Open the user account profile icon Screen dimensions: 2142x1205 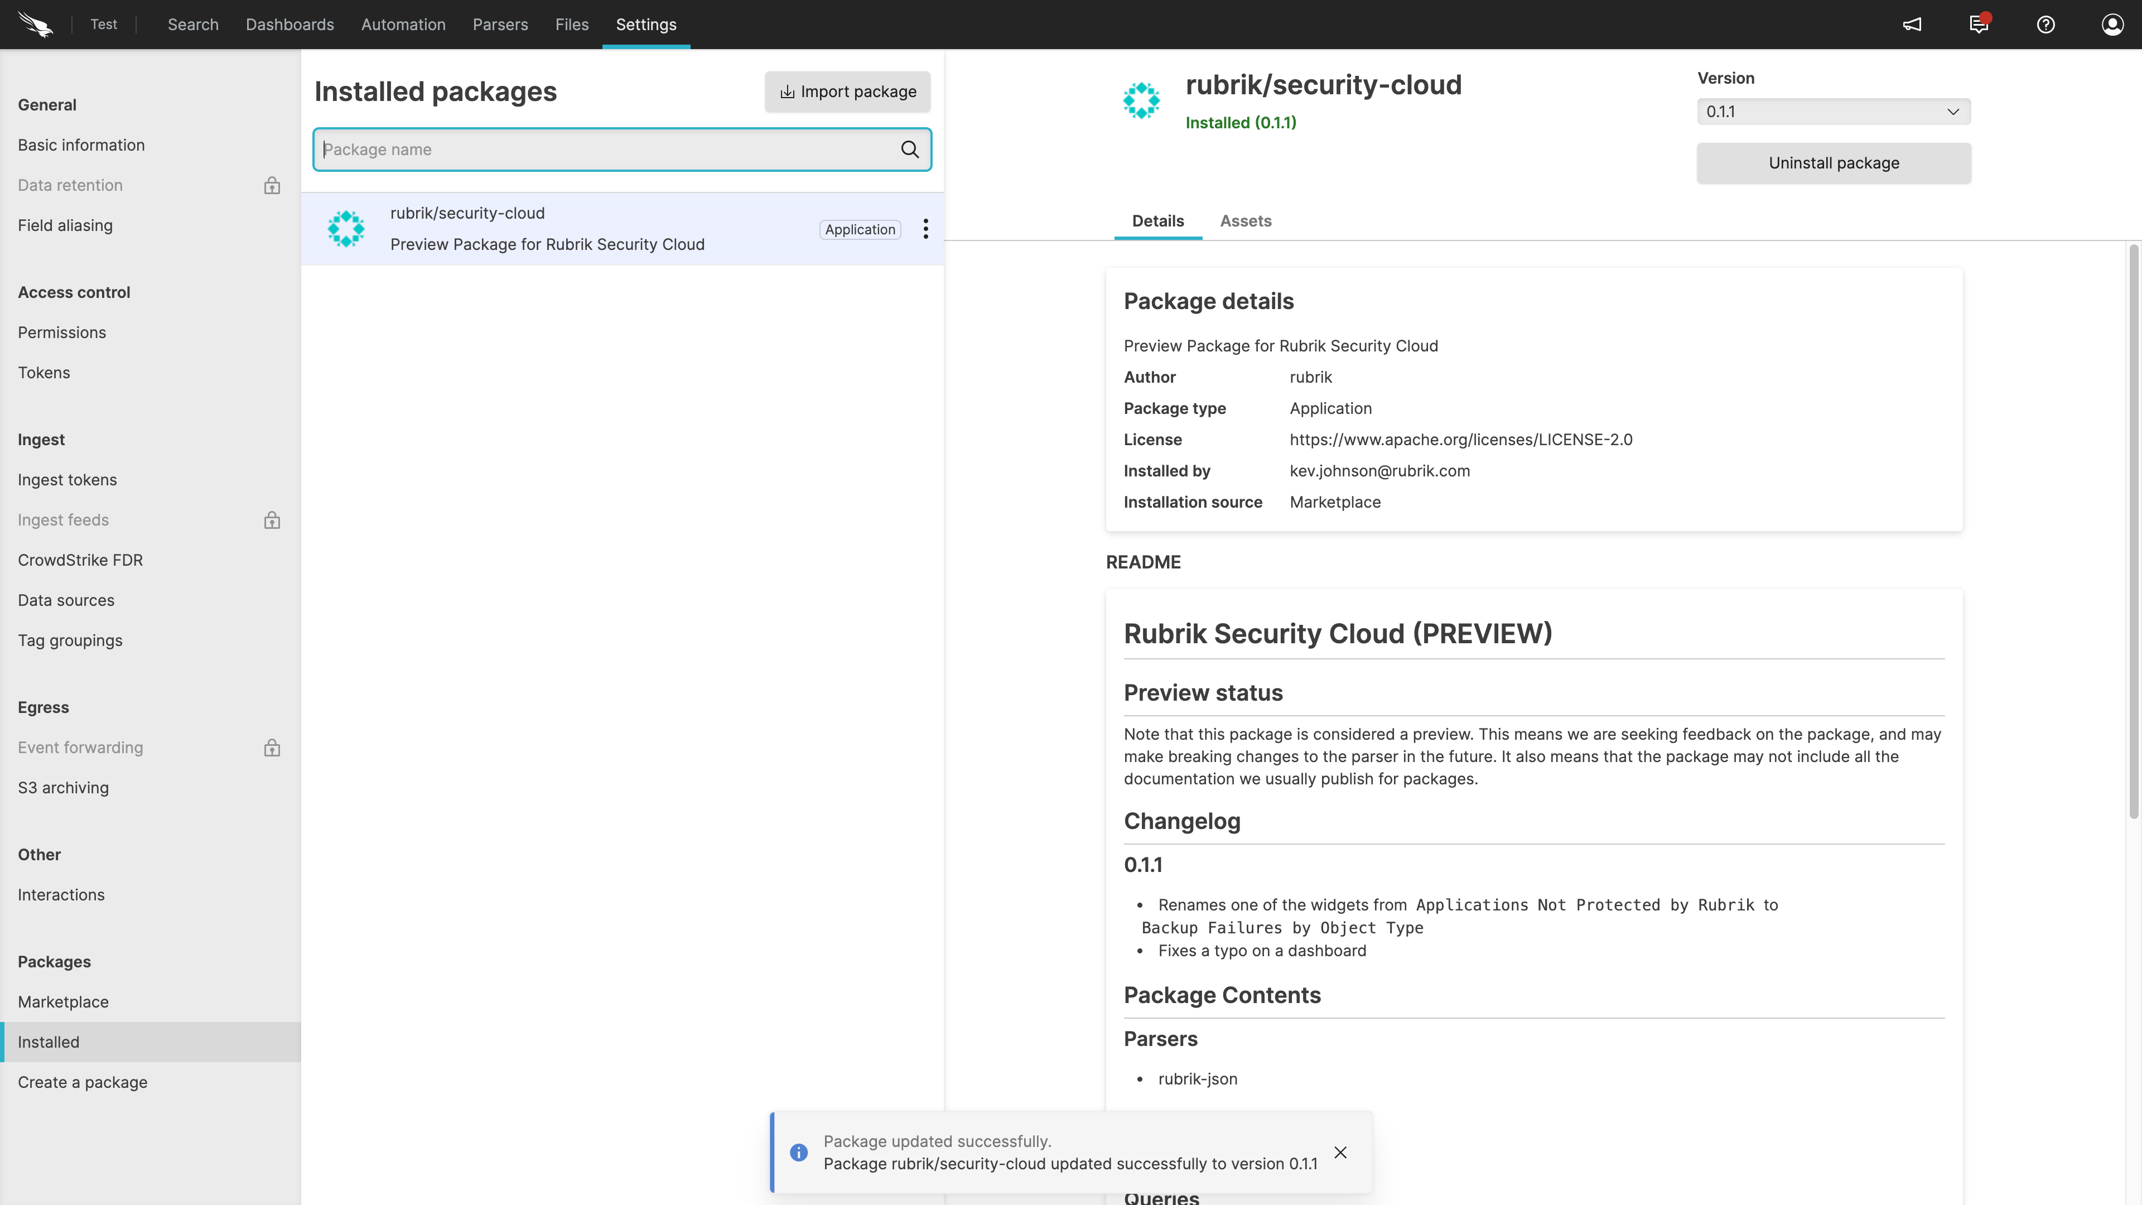[2112, 24]
